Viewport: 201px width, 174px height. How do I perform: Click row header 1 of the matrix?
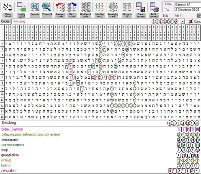[2, 43]
